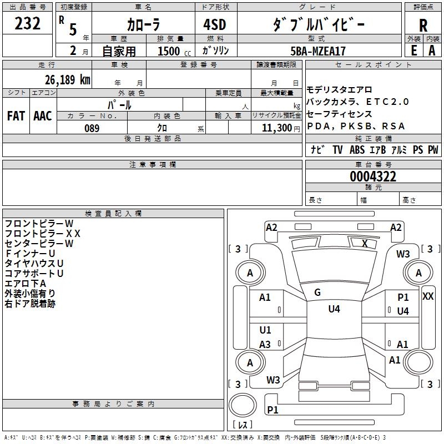The image size is (444, 444).
Task: Click the U4 roof damage mark
Action: point(334,309)
